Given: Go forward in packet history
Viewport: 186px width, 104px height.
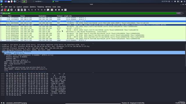Looking at the screenshot, I should (x=35, y=10).
